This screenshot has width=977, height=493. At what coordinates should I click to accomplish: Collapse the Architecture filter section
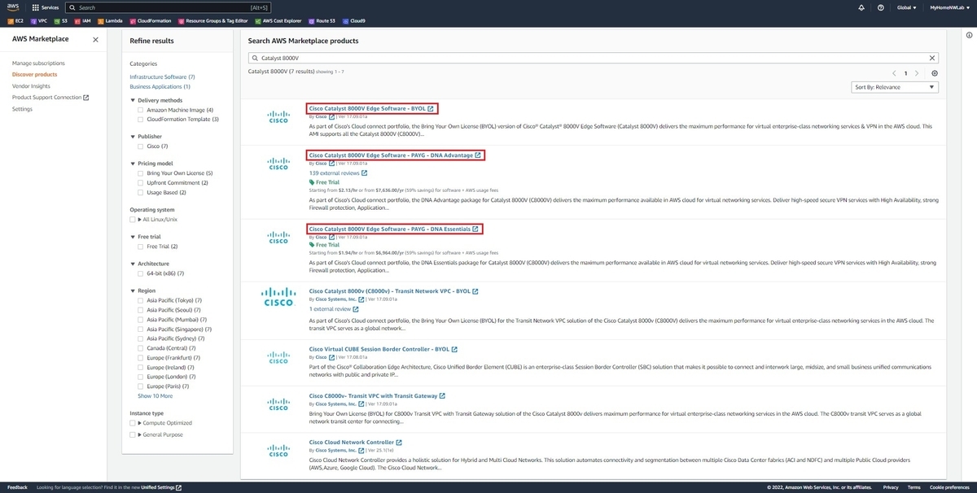click(133, 264)
